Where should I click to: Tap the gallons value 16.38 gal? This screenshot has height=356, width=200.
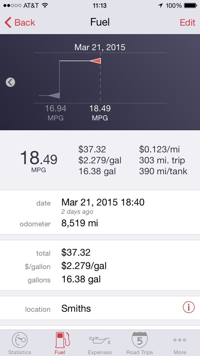pyautogui.click(x=81, y=279)
